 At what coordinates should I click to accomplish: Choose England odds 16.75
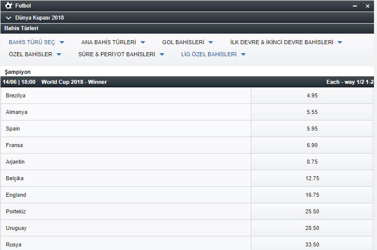(312, 195)
